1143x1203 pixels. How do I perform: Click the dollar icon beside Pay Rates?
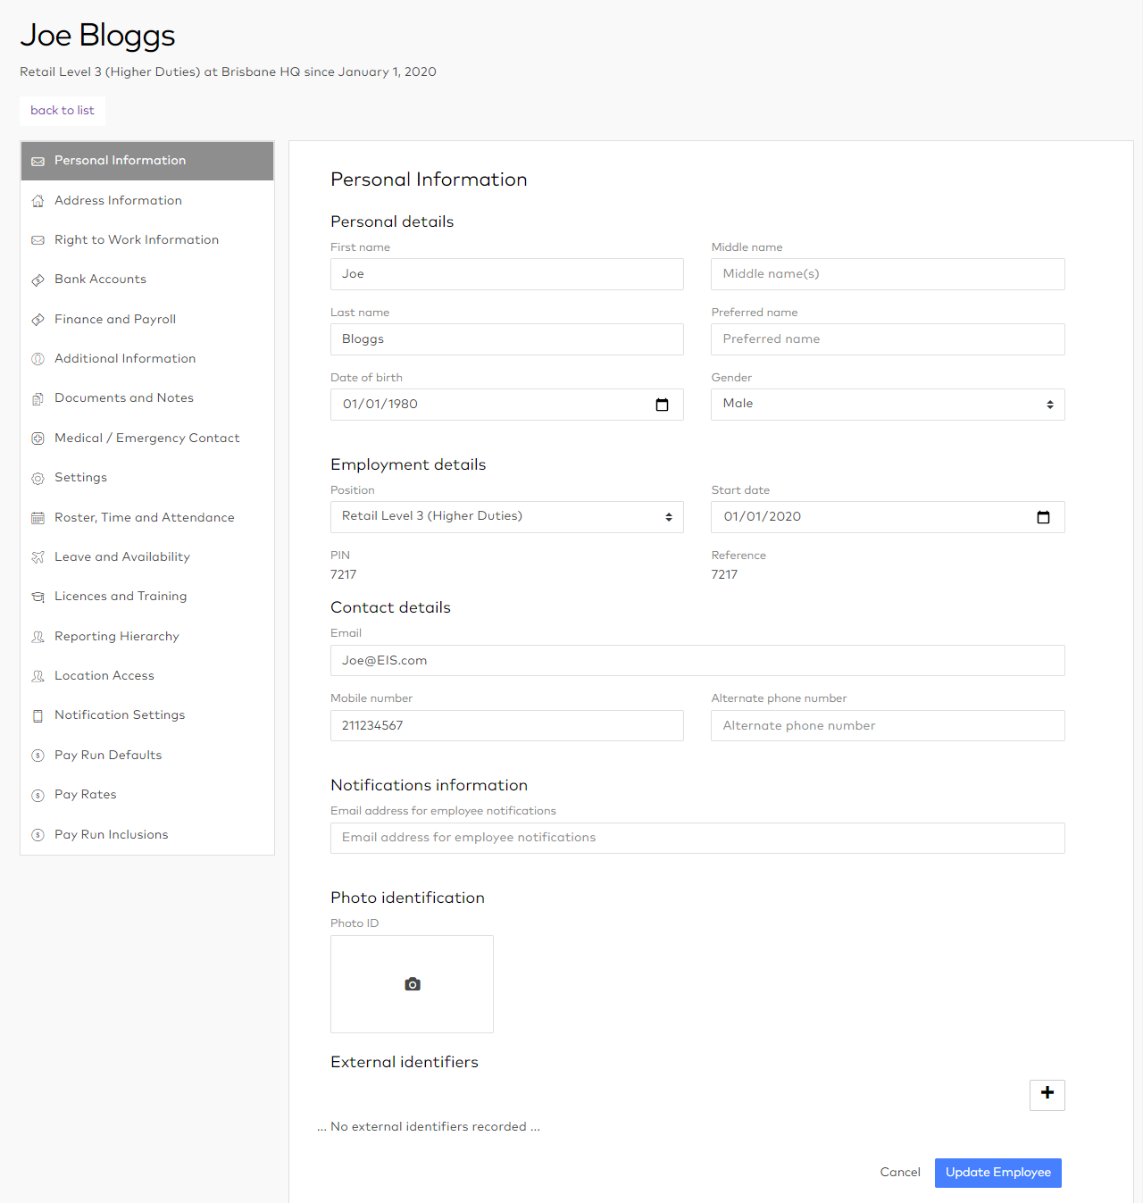tap(38, 795)
